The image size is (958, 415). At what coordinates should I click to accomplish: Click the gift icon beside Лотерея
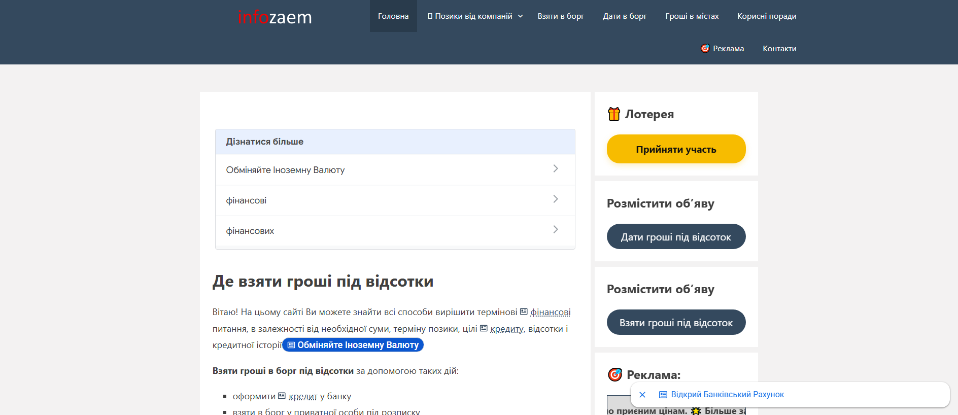[614, 114]
